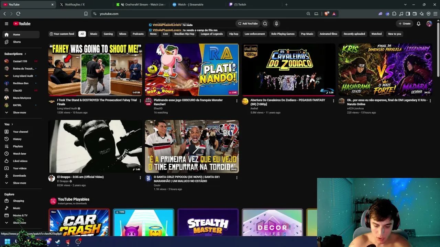Open Downloads in the sidebar

point(21,176)
